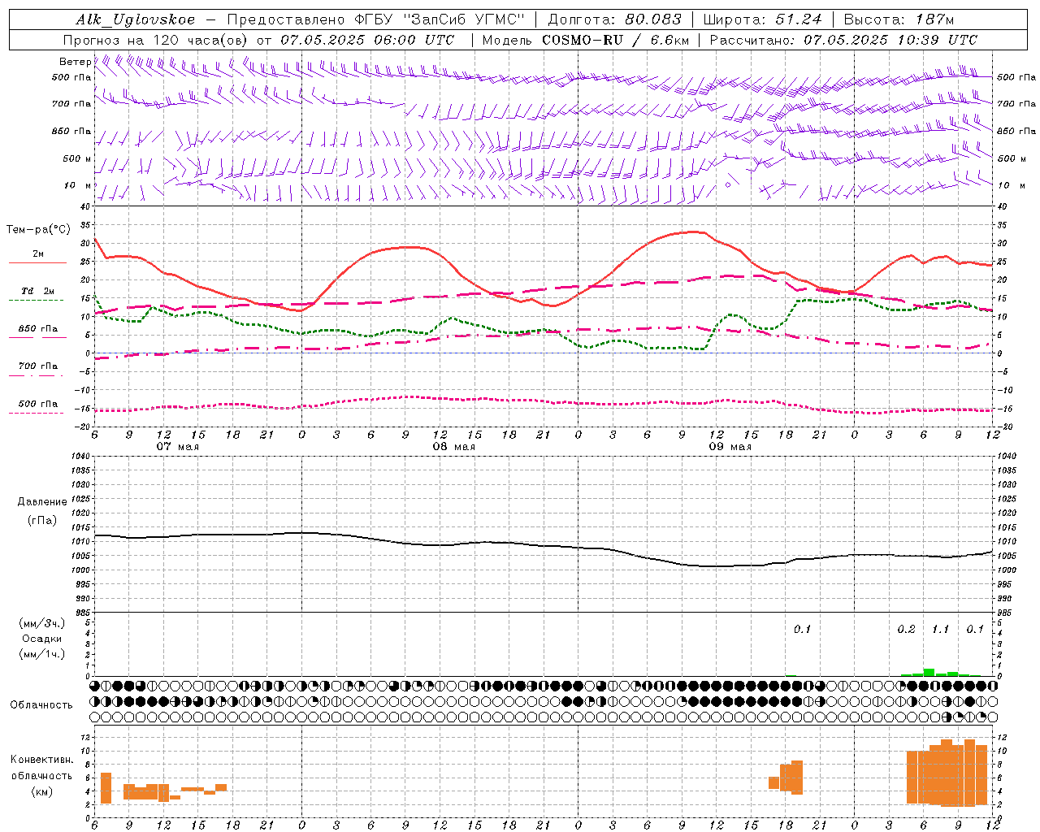Click the 09 мая date label

tap(730, 447)
